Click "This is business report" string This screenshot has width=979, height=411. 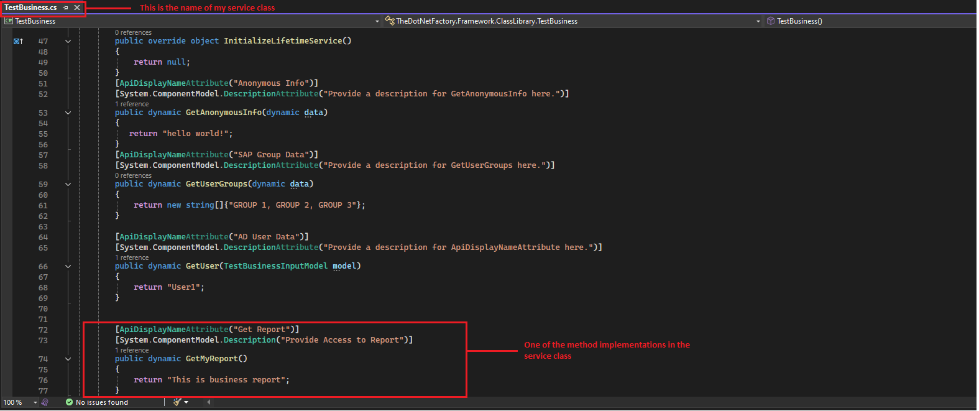226,380
